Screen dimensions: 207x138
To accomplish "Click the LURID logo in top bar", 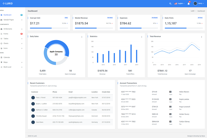I will (8, 3).
